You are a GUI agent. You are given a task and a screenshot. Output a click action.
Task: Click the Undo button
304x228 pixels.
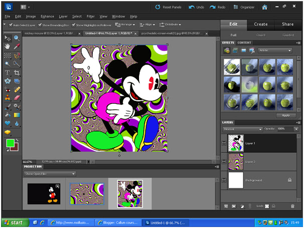click(x=196, y=7)
